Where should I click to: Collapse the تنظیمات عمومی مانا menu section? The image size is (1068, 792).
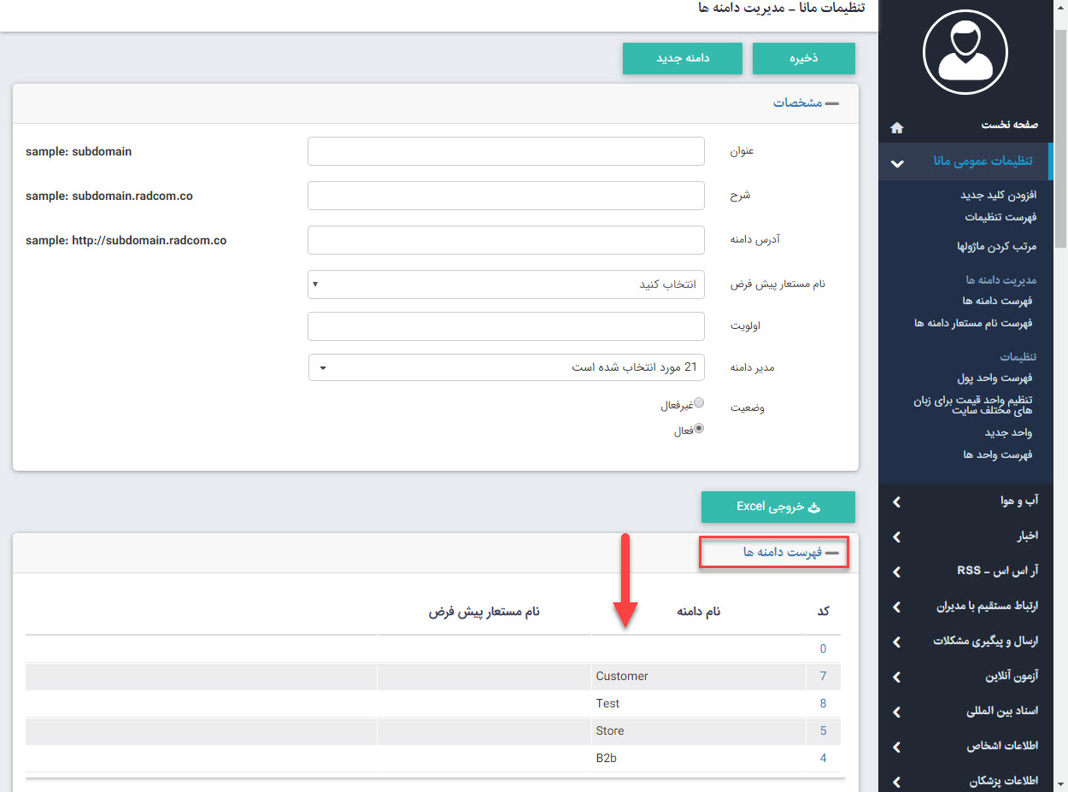point(896,162)
